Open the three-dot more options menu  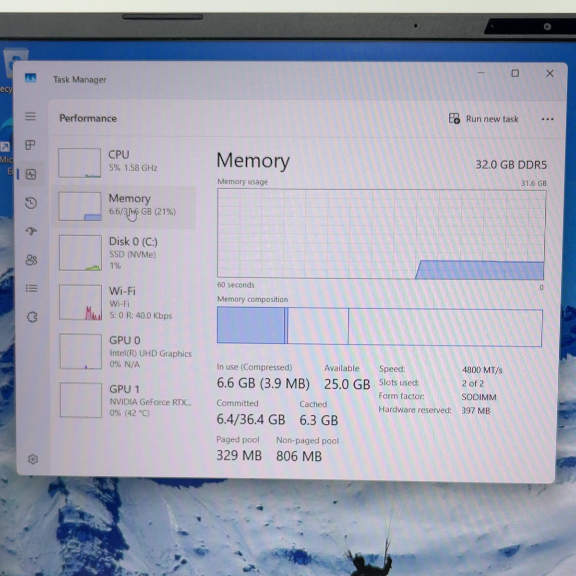click(x=547, y=119)
